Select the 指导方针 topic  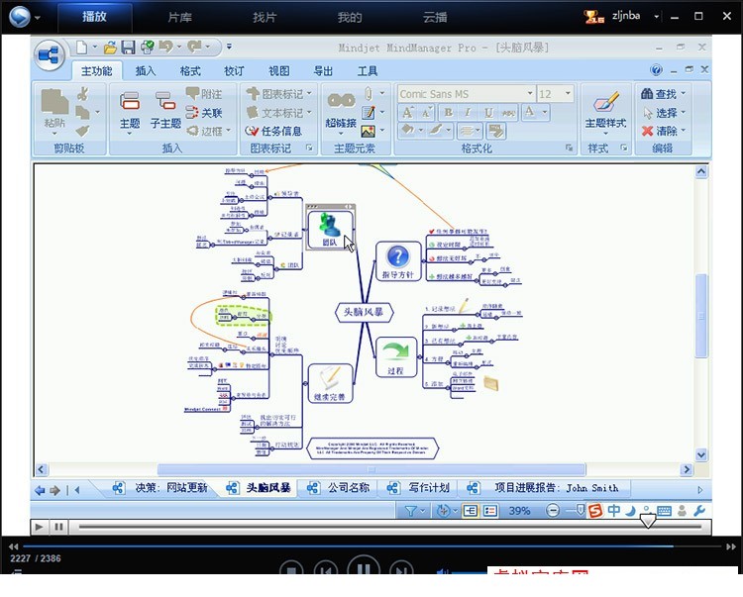pos(398,260)
